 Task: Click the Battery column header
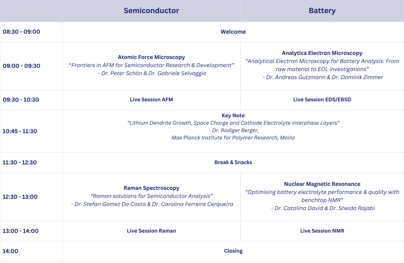[x=322, y=10]
